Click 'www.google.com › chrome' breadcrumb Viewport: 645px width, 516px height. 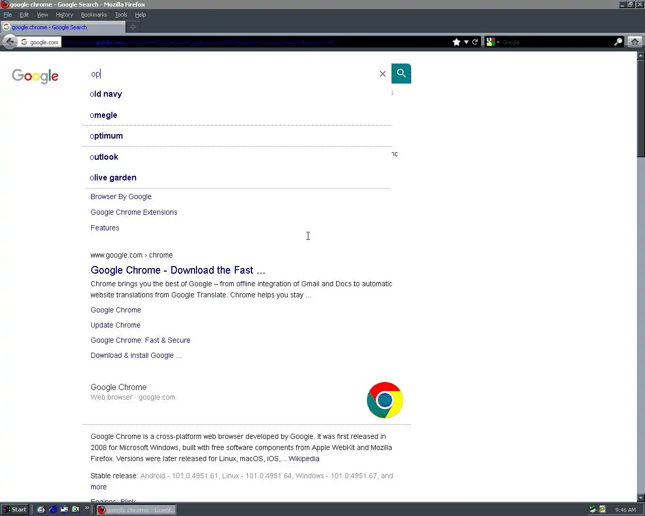coord(132,255)
